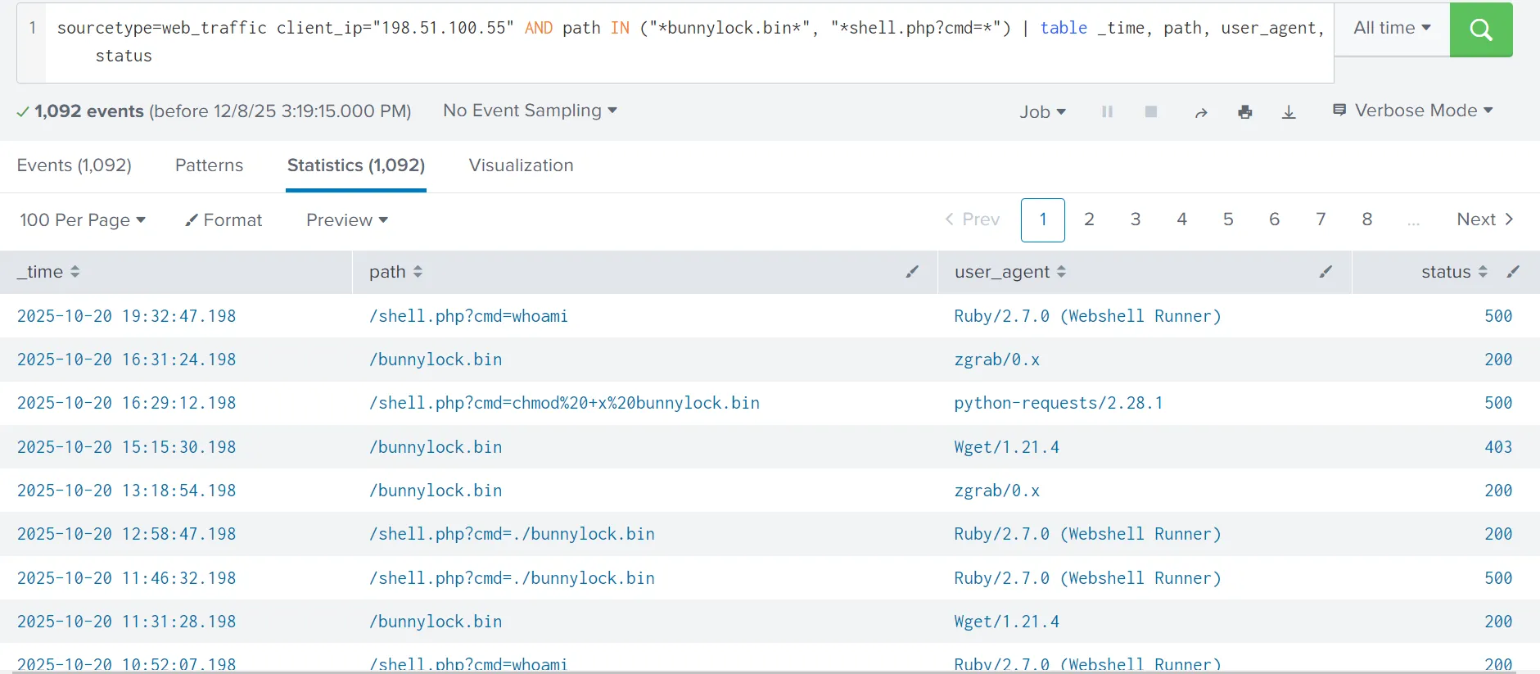Edit the user_agent column format pencil
1540x674 pixels.
pos(1325,272)
